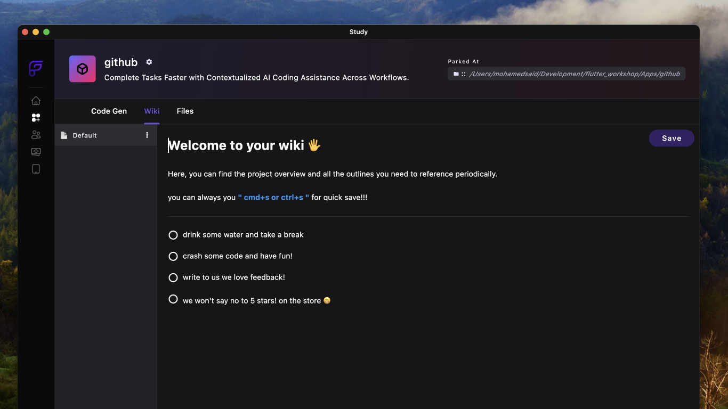Click the tablet device sidebar icon
Viewport: 728px width, 409px height.
click(36, 169)
